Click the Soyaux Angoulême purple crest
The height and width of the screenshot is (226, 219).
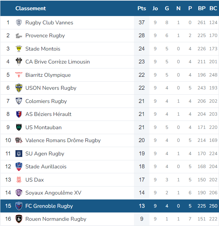click(19, 193)
